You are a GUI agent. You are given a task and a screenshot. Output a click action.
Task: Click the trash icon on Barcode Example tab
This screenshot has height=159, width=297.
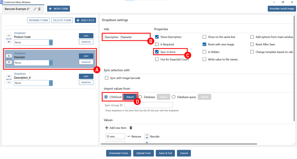coord(39,9)
